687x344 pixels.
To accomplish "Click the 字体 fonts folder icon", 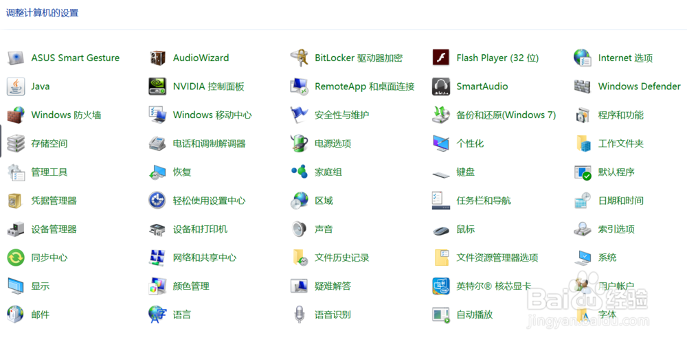I will tap(583, 314).
